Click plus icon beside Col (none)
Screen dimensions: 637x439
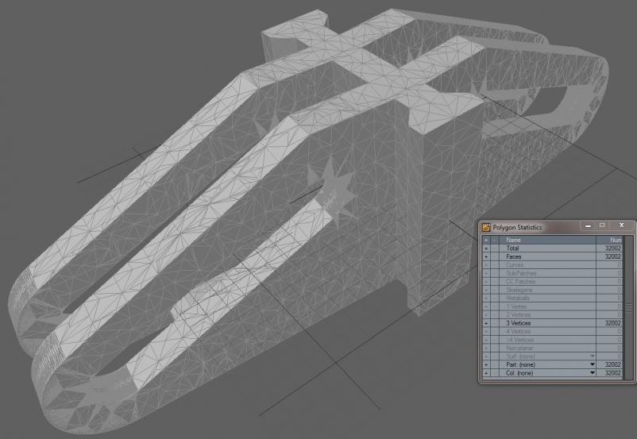[x=486, y=372]
